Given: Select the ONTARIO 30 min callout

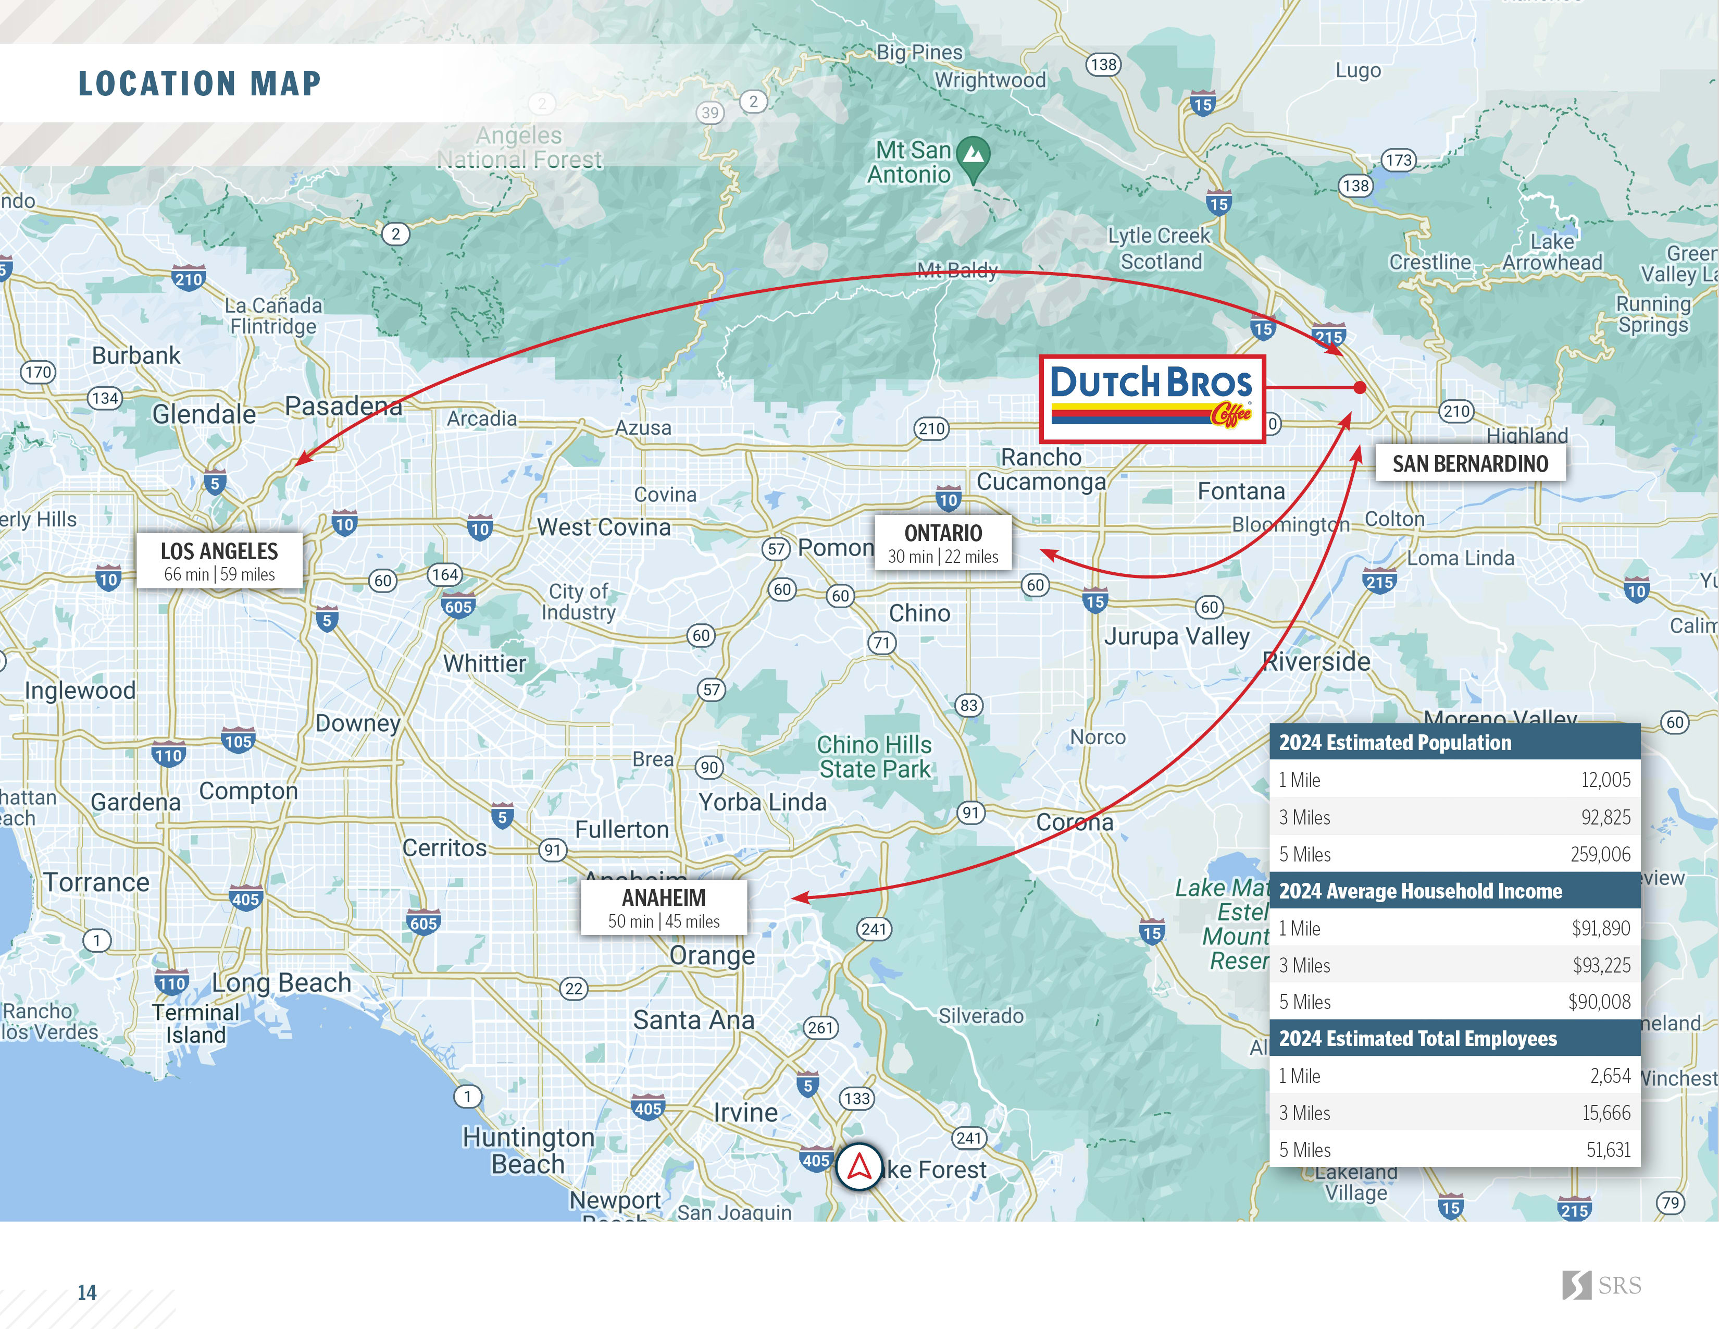Looking at the screenshot, I should pos(943,543).
